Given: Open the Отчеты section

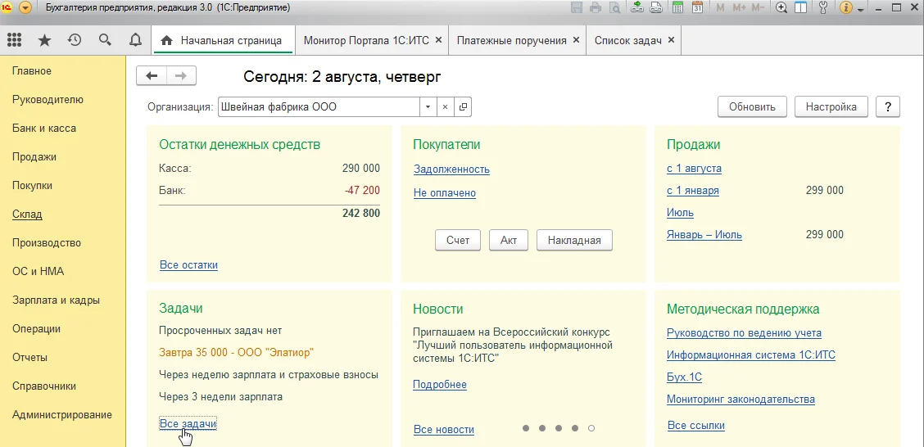Looking at the screenshot, I should [x=30, y=358].
